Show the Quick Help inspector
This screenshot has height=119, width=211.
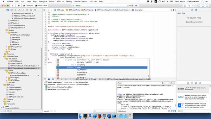coord(196,10)
